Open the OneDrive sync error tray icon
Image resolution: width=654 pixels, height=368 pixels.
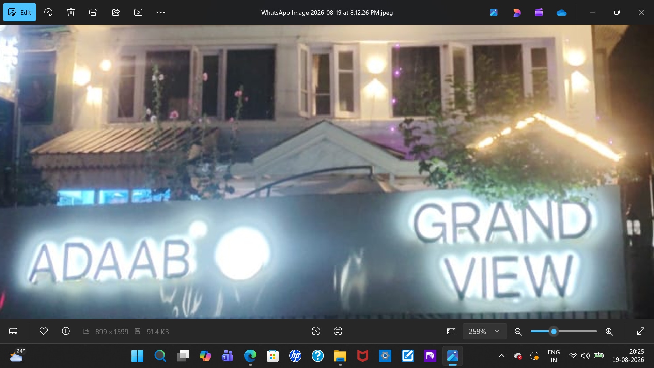tap(518, 356)
